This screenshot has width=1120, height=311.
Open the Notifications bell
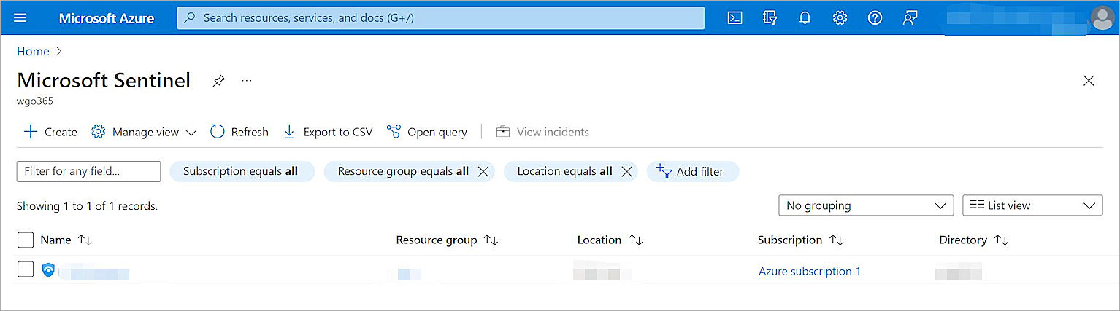(x=805, y=17)
